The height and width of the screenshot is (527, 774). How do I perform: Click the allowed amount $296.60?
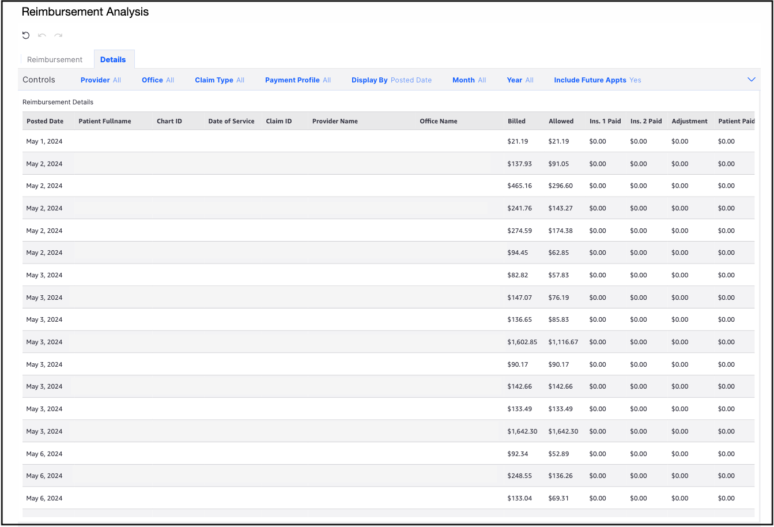pos(561,186)
